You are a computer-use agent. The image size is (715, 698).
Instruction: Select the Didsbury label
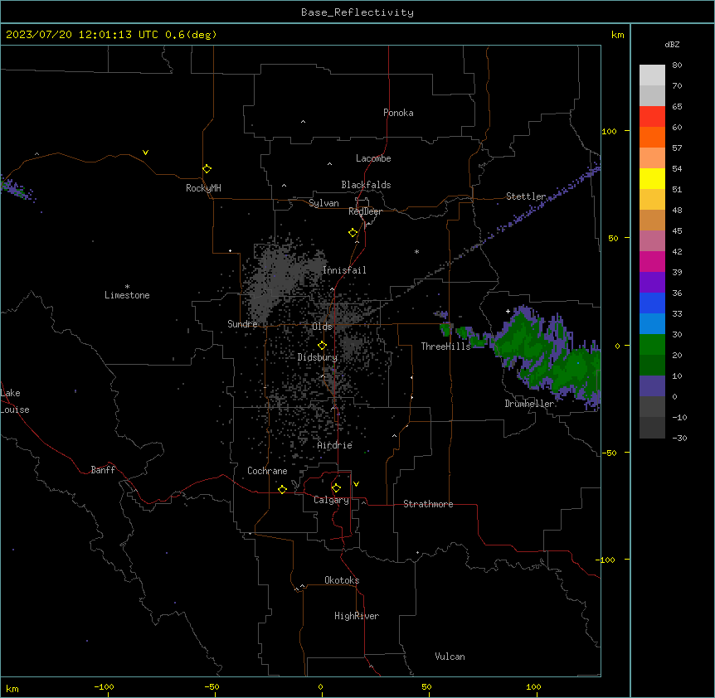318,357
